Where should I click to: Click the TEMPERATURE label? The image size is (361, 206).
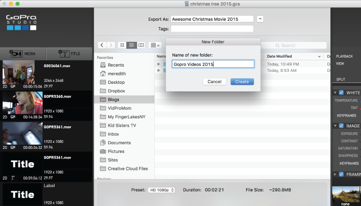[x=346, y=100]
